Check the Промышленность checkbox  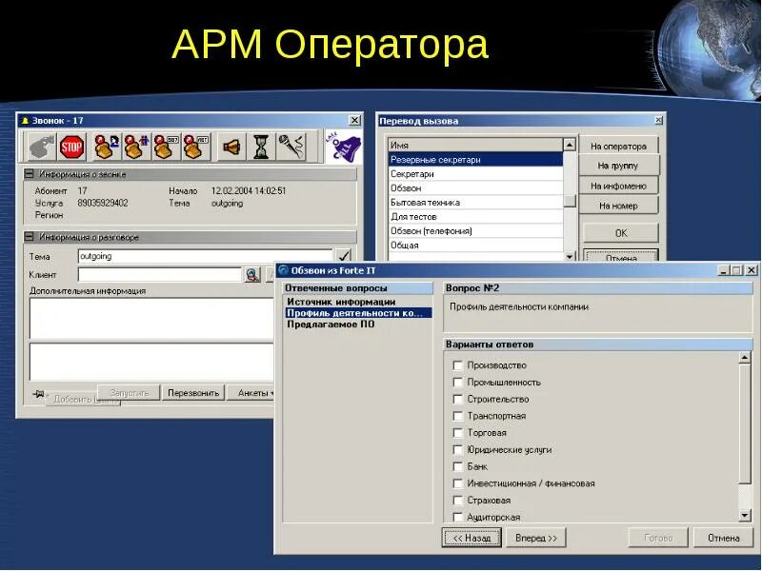coord(457,383)
